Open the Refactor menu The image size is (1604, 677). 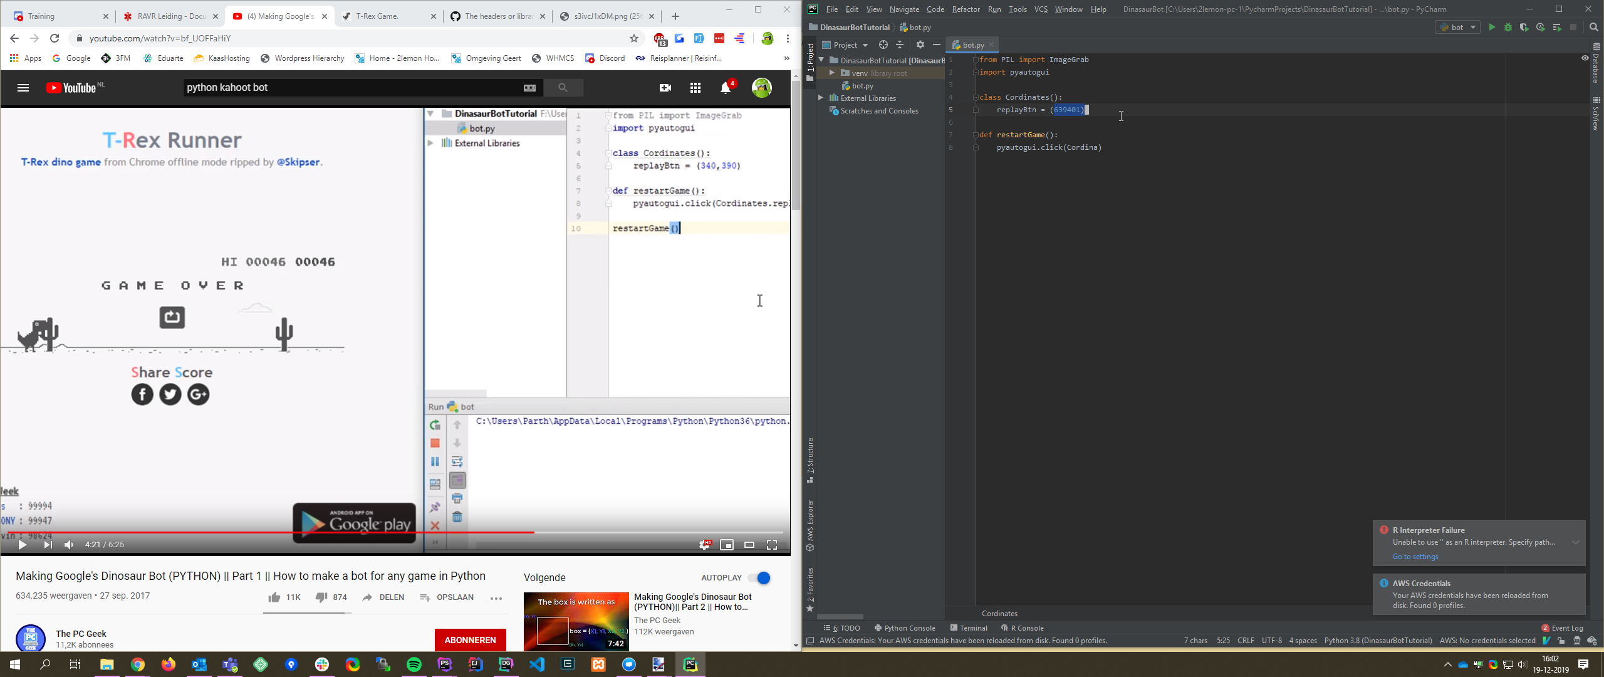pos(966,9)
